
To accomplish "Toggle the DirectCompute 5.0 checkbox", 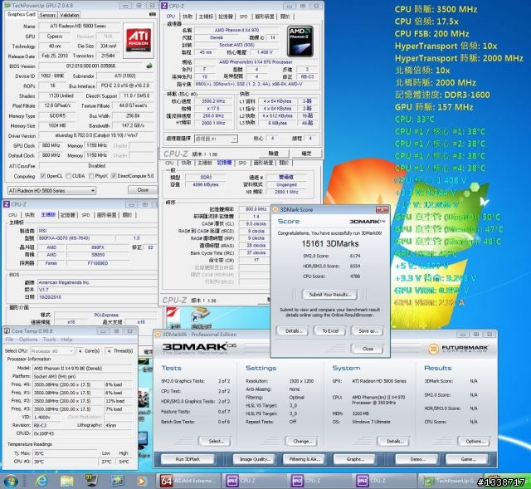I will click(x=114, y=175).
